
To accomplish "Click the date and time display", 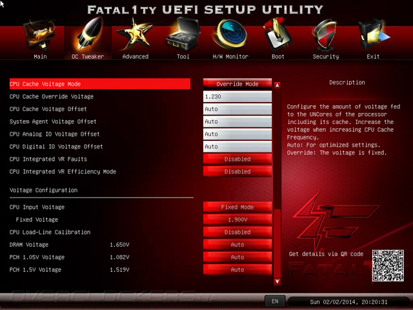I will [x=348, y=302].
